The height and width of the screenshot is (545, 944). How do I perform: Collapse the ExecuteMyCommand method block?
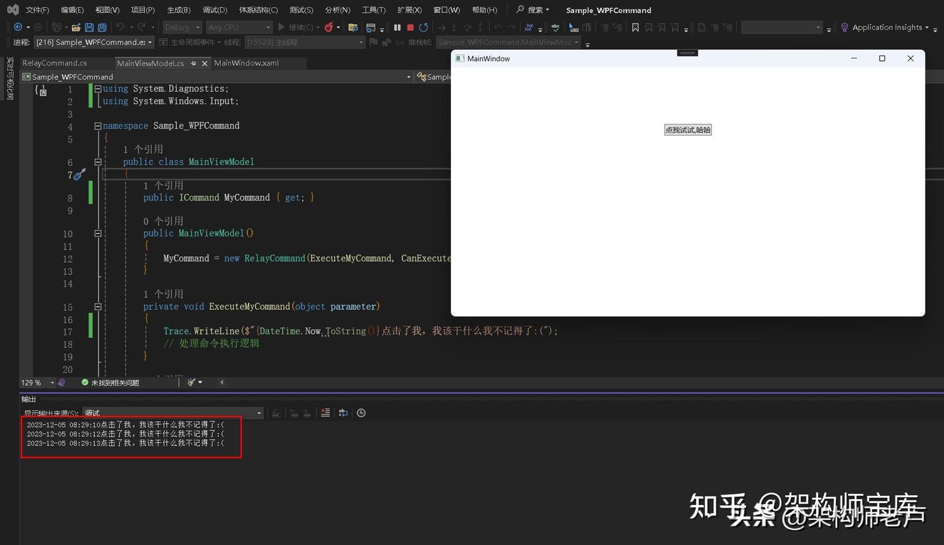pyautogui.click(x=98, y=307)
